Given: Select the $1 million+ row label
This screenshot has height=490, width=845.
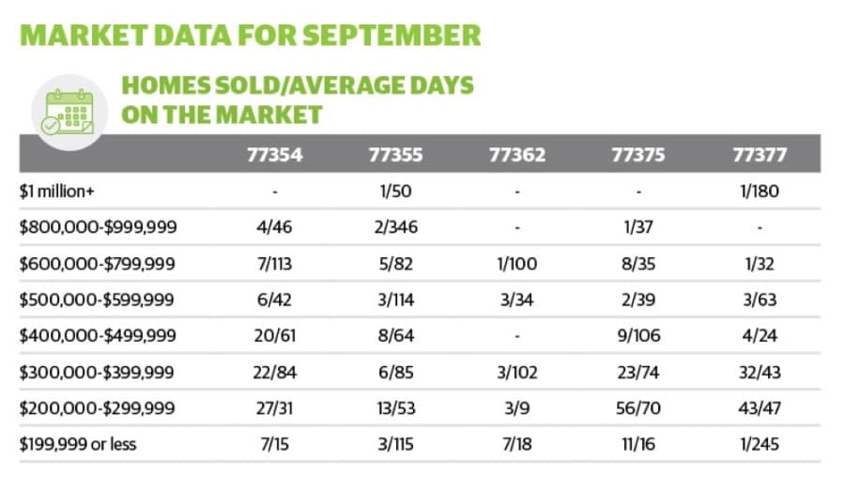Looking at the screenshot, I should [56, 191].
